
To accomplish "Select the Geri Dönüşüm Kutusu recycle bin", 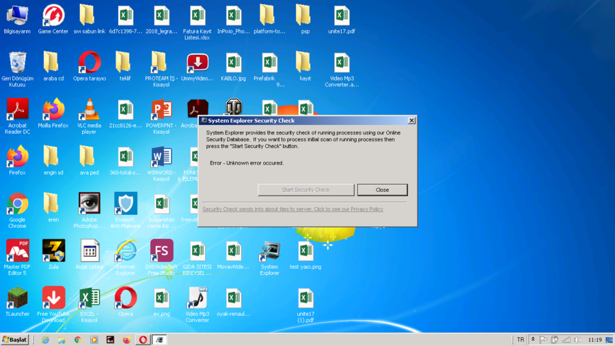I will 17,70.
